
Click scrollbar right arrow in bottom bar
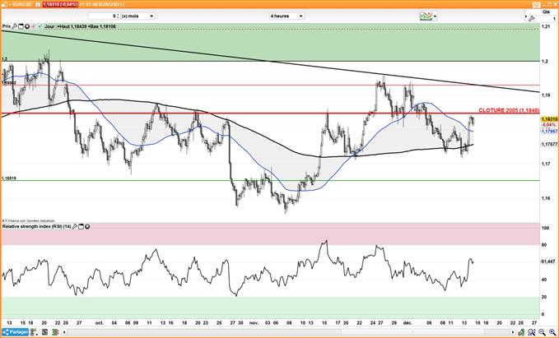(513, 332)
